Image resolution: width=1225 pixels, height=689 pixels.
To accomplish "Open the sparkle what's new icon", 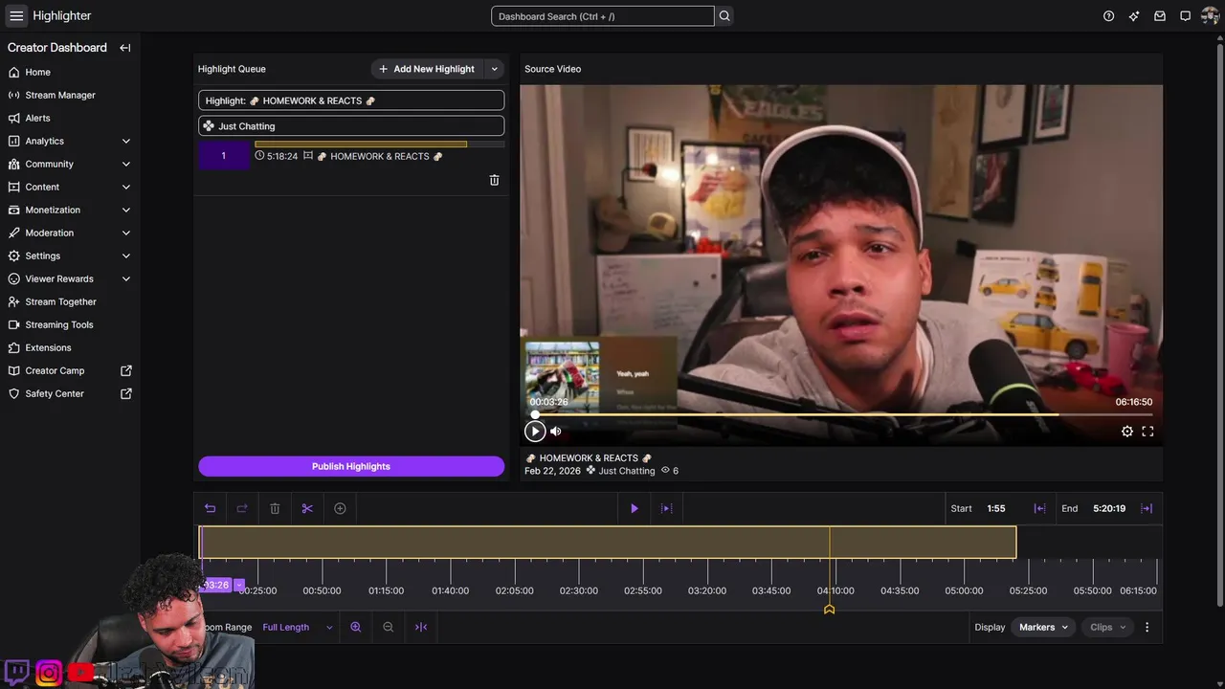I will [1134, 16].
